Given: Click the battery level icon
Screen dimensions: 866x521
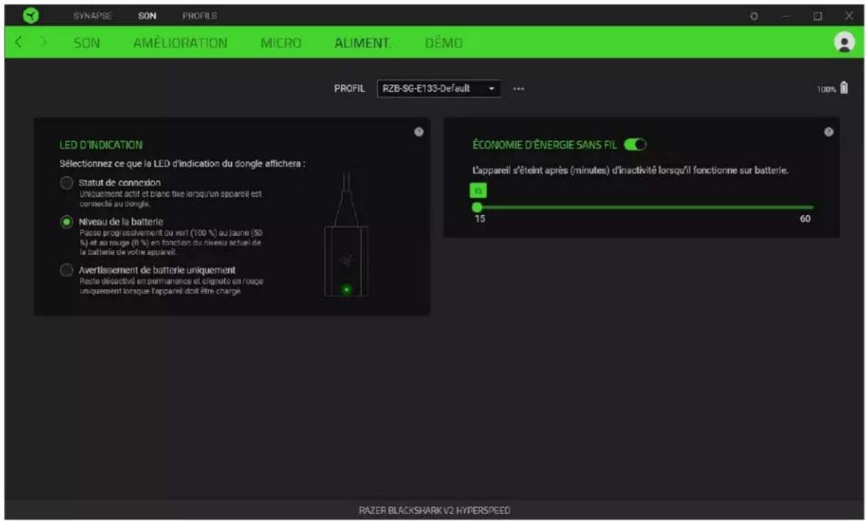Looking at the screenshot, I should pyautogui.click(x=844, y=88).
